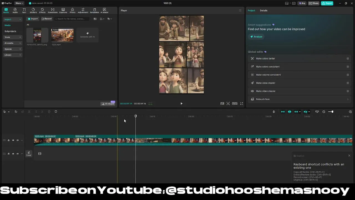Open the Stickers tool tab

[x=33, y=11]
